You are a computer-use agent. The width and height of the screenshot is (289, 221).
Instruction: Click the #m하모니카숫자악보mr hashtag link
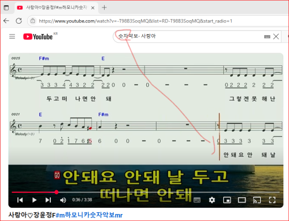pos(89,215)
